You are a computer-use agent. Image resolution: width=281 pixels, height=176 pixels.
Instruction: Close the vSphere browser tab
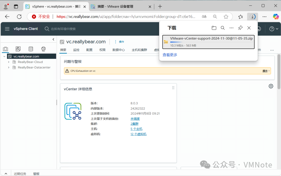(85, 7)
